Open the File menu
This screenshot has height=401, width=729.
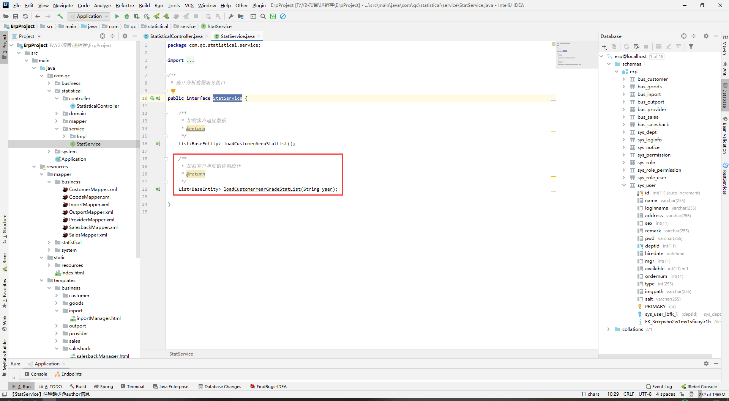(17, 5)
